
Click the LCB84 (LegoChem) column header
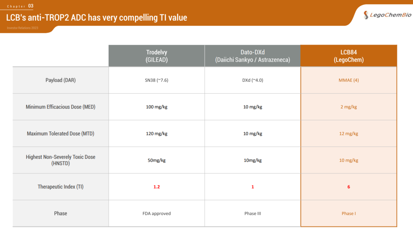[348, 56]
